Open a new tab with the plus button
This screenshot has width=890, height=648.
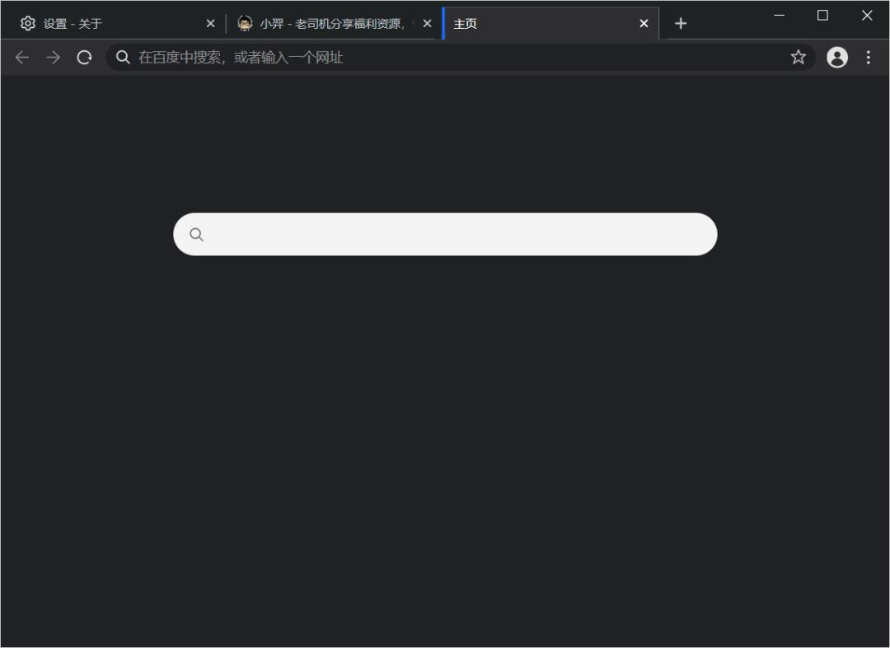pos(681,23)
